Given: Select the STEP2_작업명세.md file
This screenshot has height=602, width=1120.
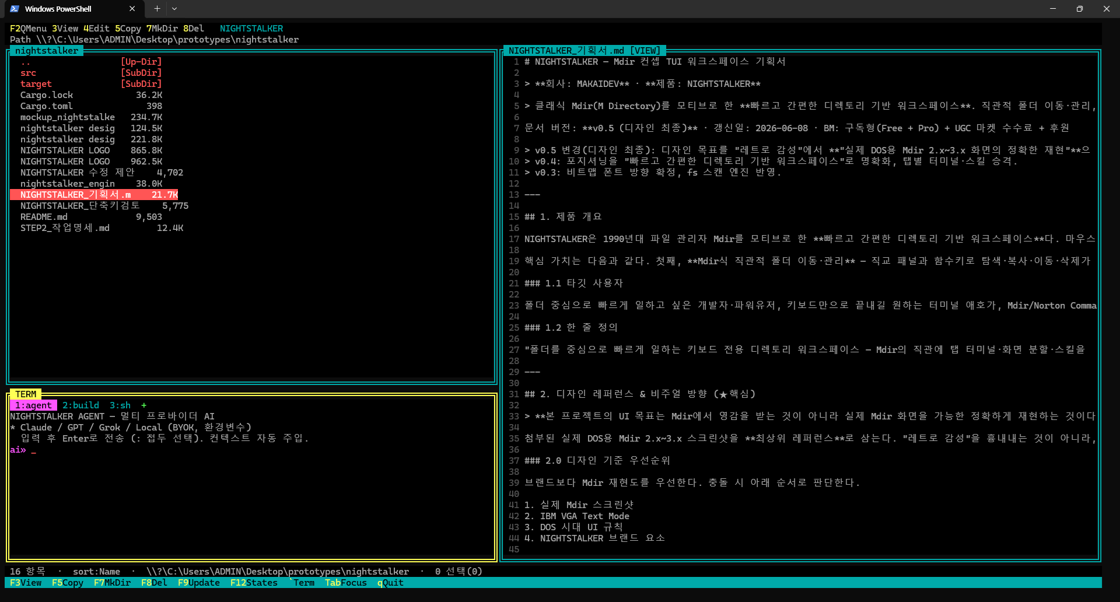Looking at the screenshot, I should (x=101, y=228).
